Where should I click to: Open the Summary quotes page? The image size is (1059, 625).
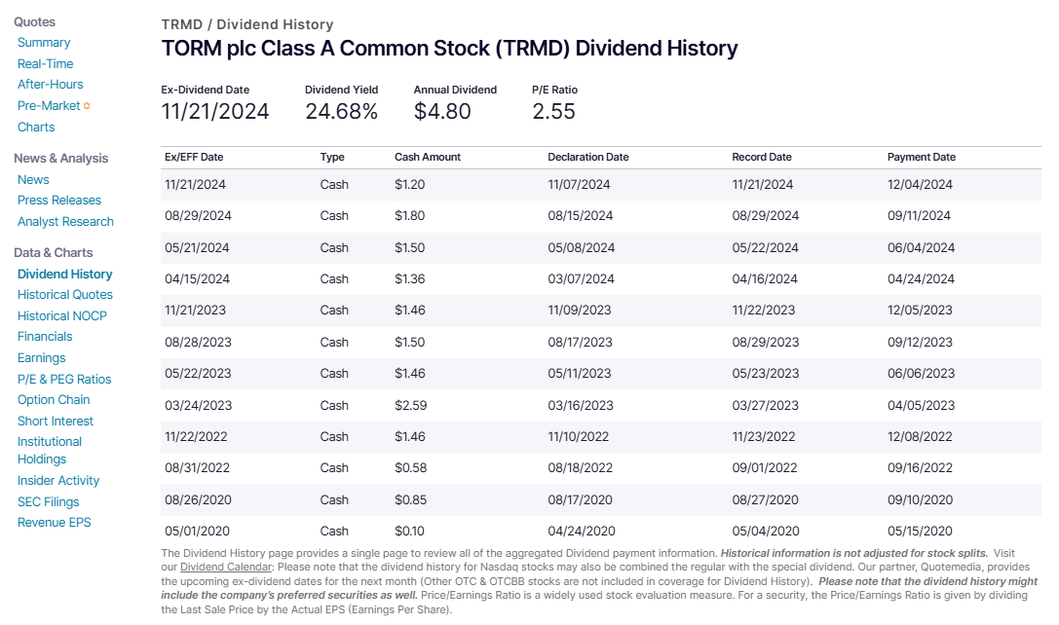click(44, 42)
